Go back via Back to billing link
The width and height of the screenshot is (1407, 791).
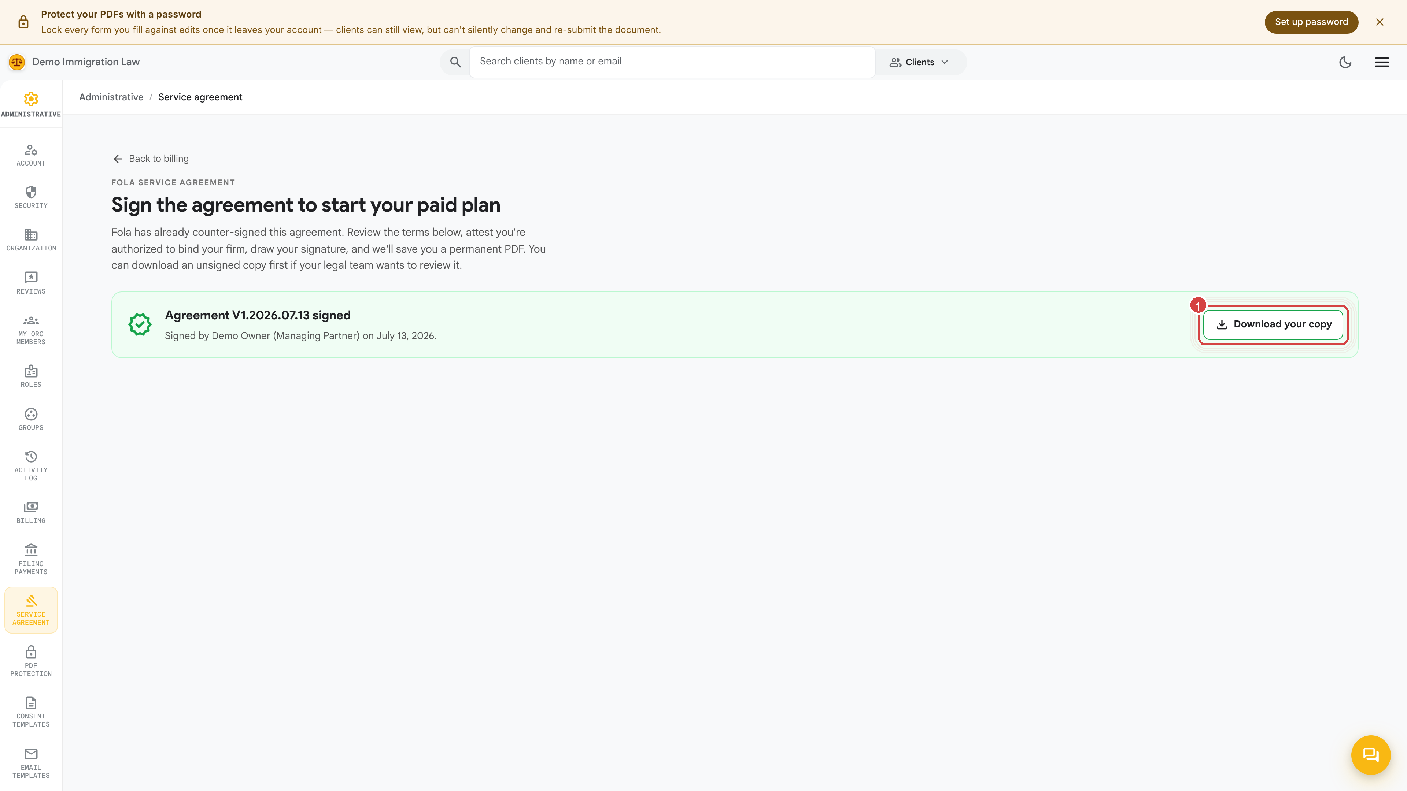151,159
